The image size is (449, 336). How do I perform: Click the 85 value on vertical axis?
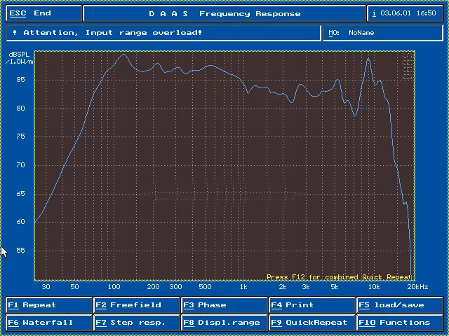click(20, 79)
